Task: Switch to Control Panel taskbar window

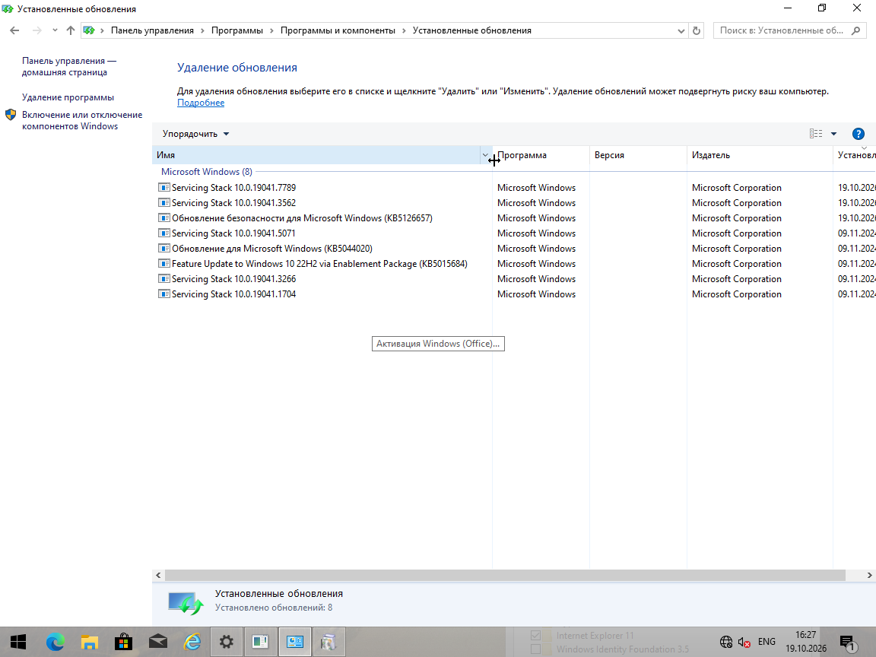Action: pos(295,642)
